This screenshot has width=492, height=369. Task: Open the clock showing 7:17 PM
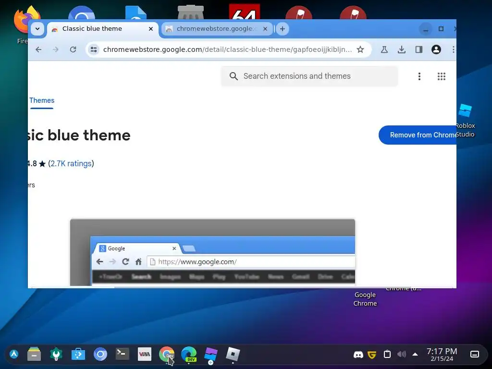442,355
